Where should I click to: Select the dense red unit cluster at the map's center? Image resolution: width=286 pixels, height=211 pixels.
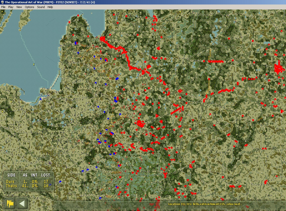[x=140, y=123]
